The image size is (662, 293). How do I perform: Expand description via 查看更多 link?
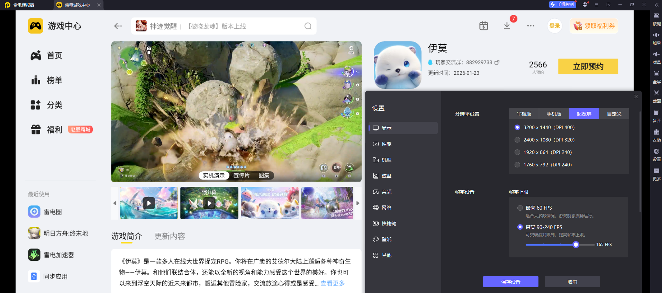(332, 283)
